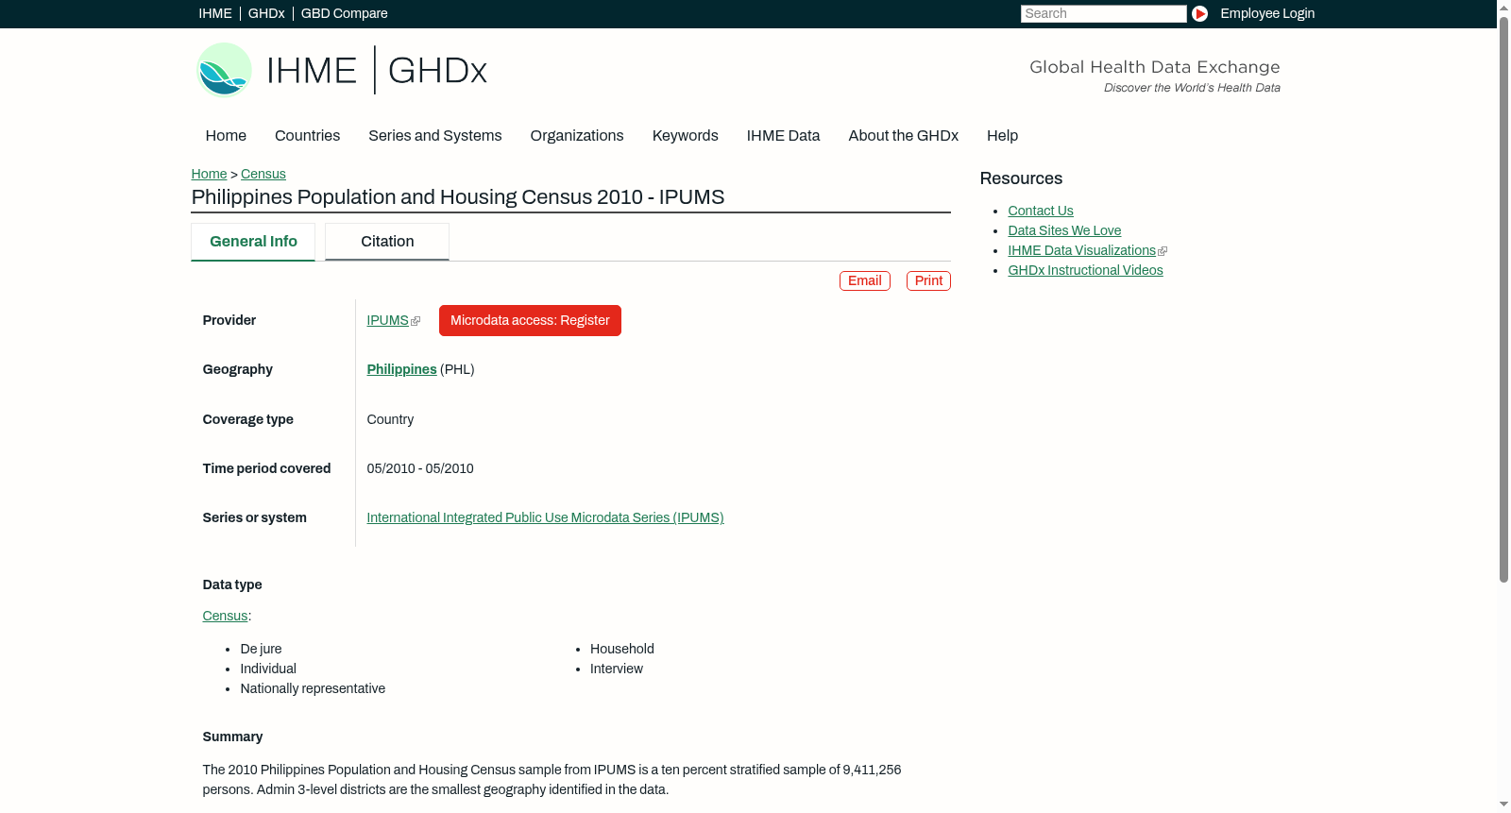Open About the GHDx menu item
This screenshot has height=813, width=1511.
pos(903,136)
